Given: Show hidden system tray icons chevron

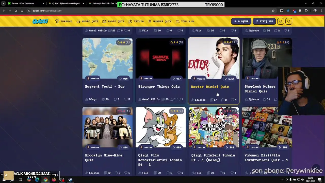Looking at the screenshot, I should (x=282, y=180).
